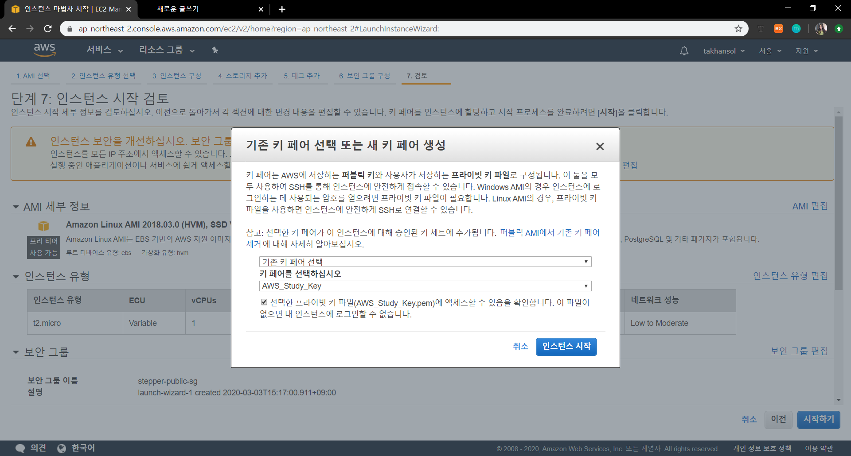Go to step 4 스토리지 추가 tab

click(x=243, y=76)
